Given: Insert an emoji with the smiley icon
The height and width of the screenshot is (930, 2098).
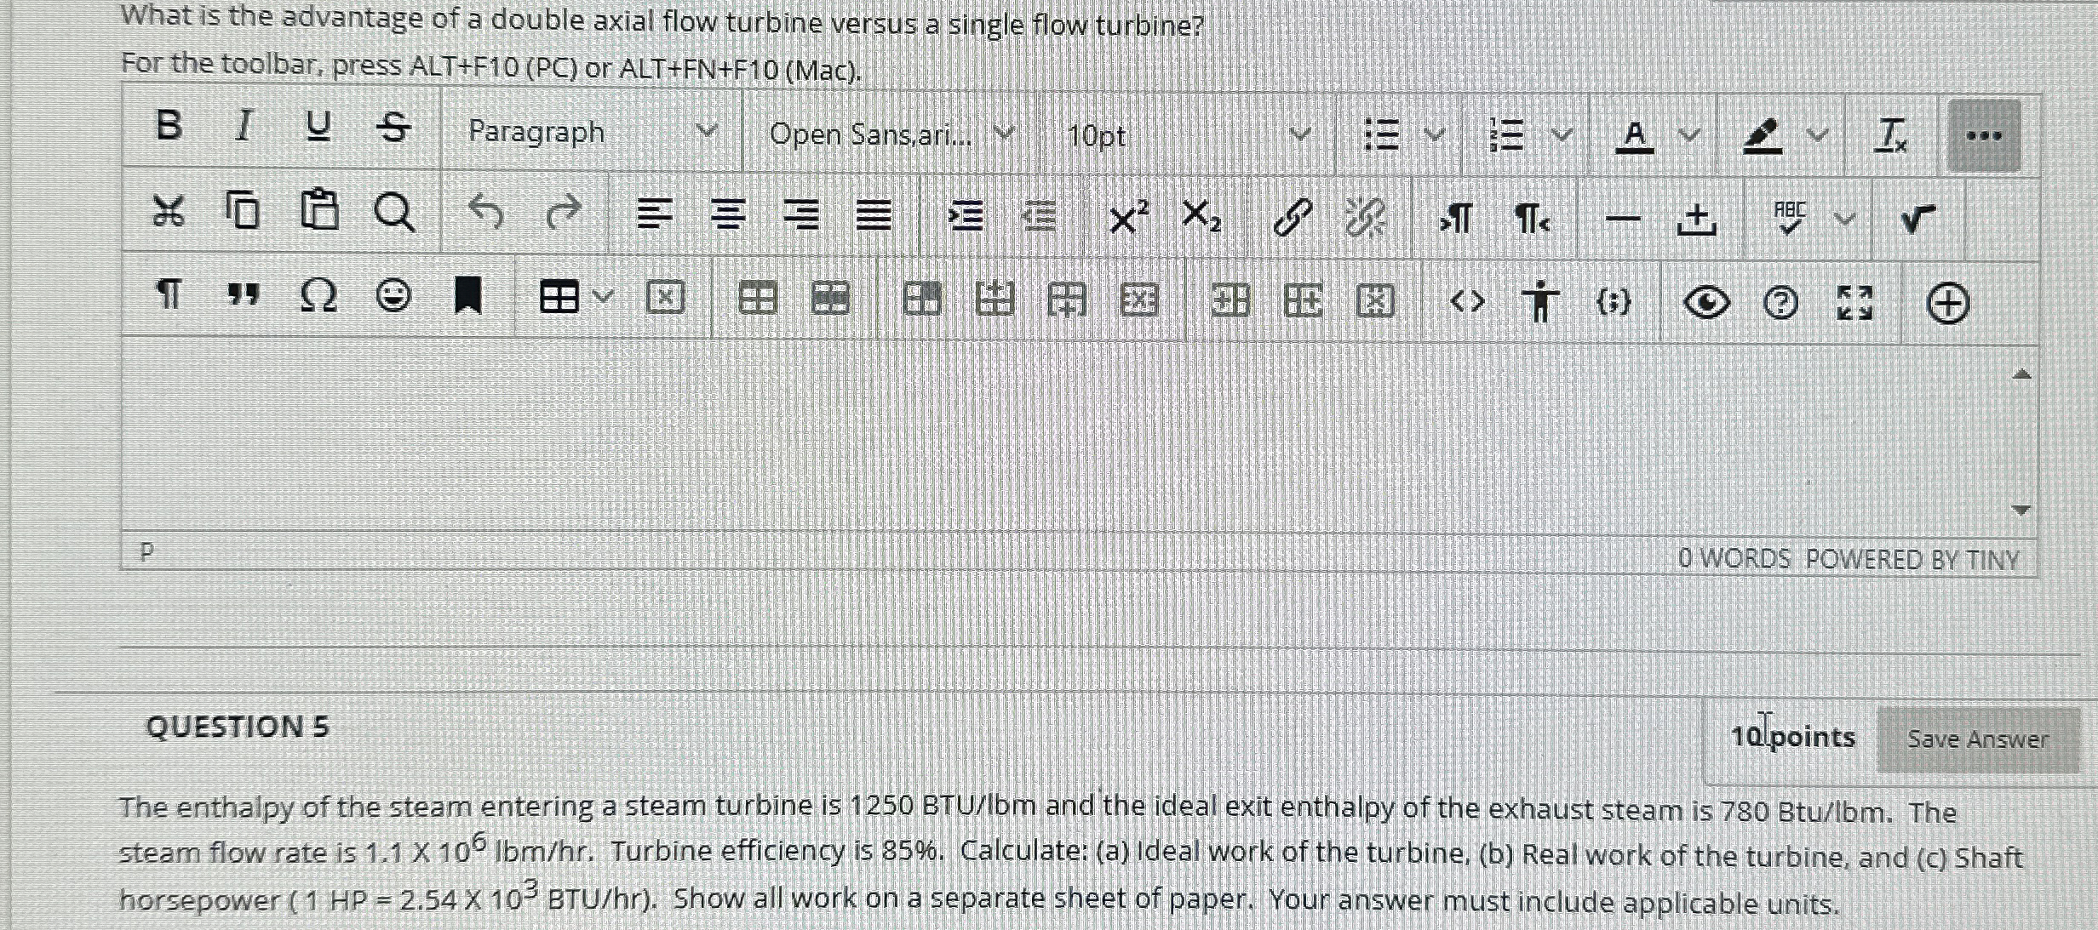Looking at the screenshot, I should (393, 296).
